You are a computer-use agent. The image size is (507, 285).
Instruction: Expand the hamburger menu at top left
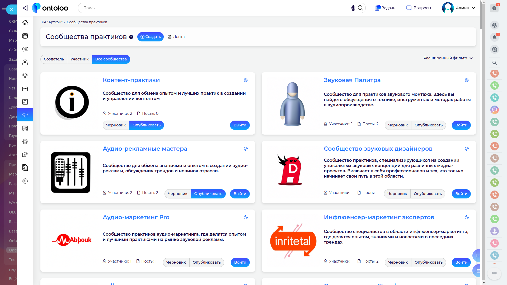click(x=4, y=9)
